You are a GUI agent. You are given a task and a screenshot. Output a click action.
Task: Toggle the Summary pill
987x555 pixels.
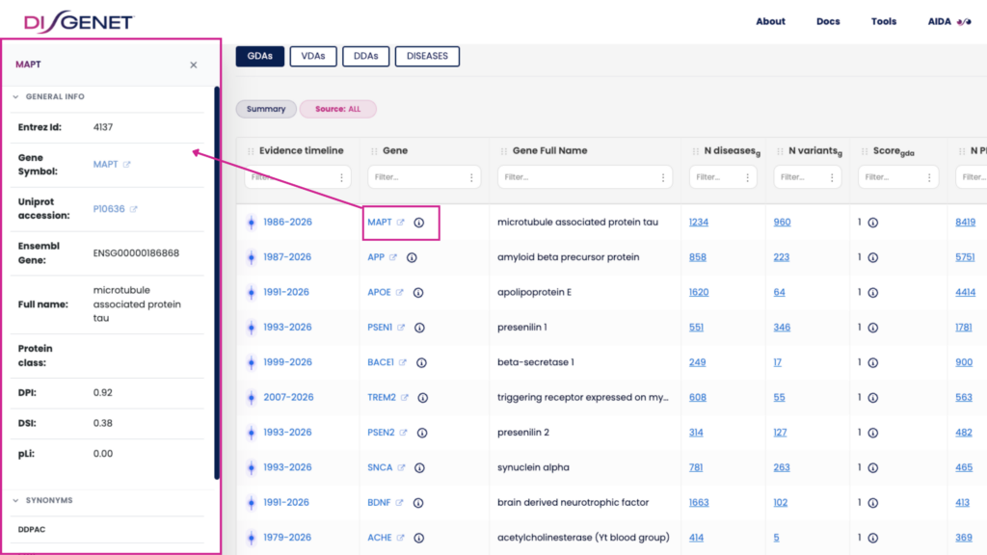[x=265, y=109]
